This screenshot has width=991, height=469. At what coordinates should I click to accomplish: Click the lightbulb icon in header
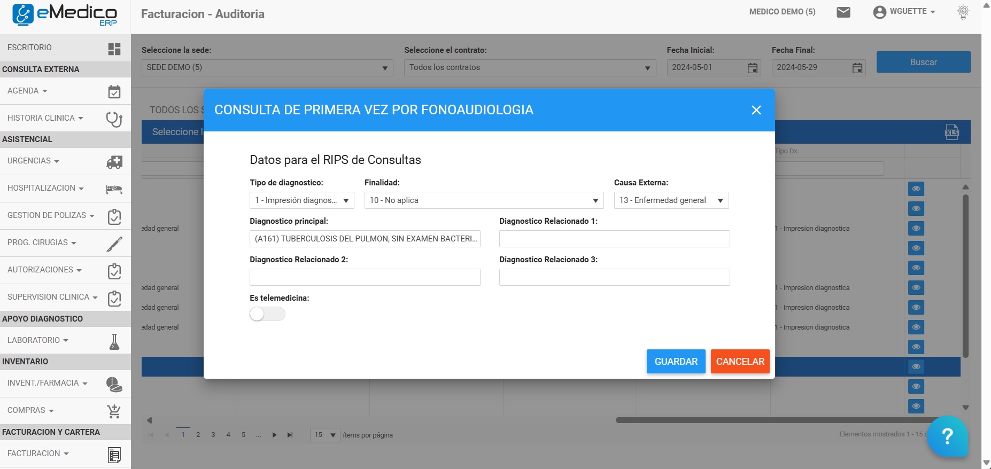point(963,12)
